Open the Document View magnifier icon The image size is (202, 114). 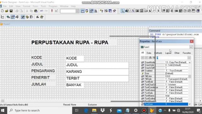(x=96, y=11)
